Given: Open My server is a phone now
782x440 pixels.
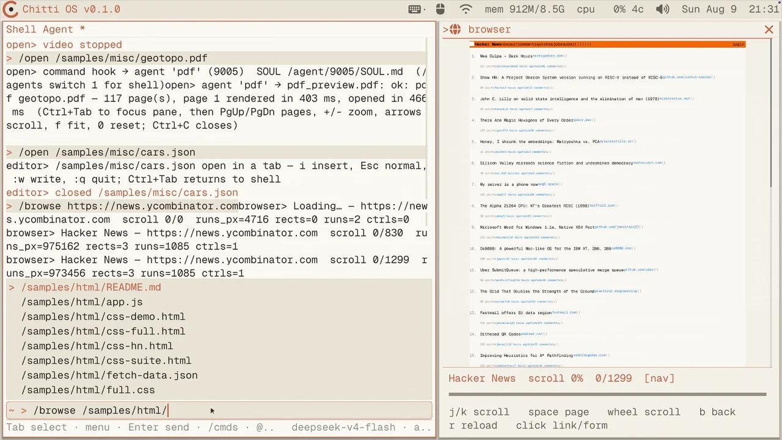Looking at the screenshot, I should pos(508,185).
